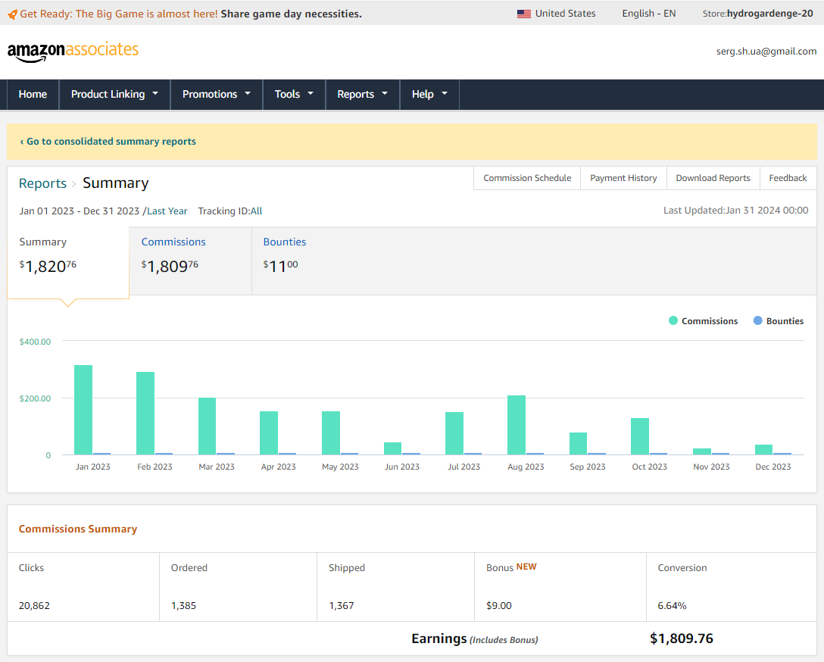
Task: Change language from English - EN
Action: pos(649,14)
